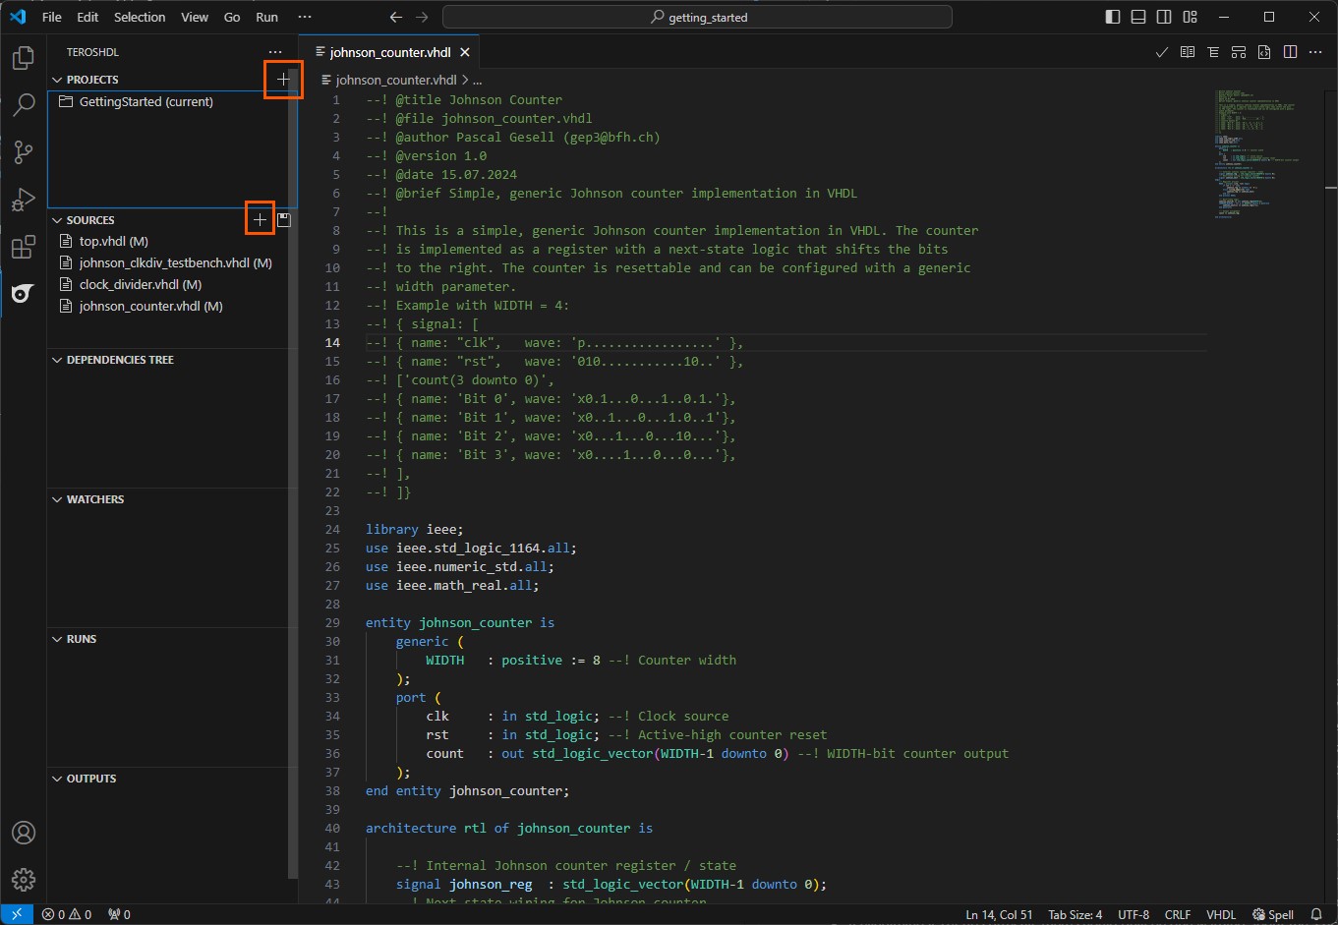Click the minimap code preview
1338x925 pixels.
(1258, 152)
